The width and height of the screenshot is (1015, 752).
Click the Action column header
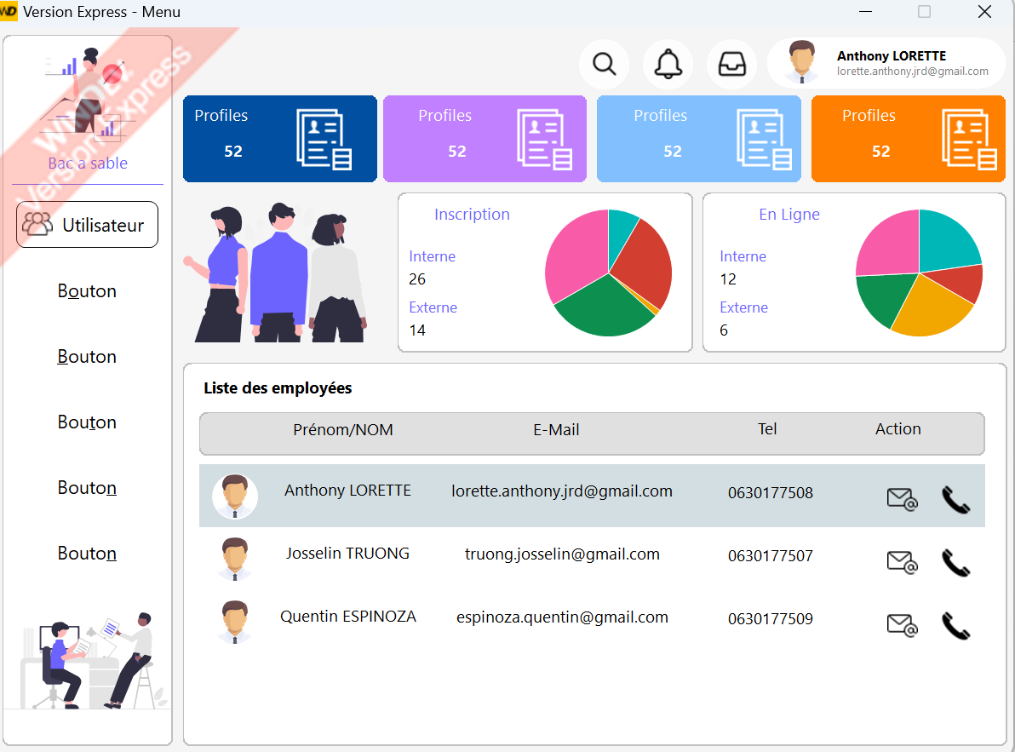pos(897,429)
